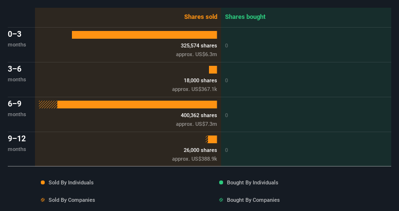Screen dimensions: 399x211
Task: Select the 6–9 months row label
Action: pyautogui.click(x=17, y=109)
